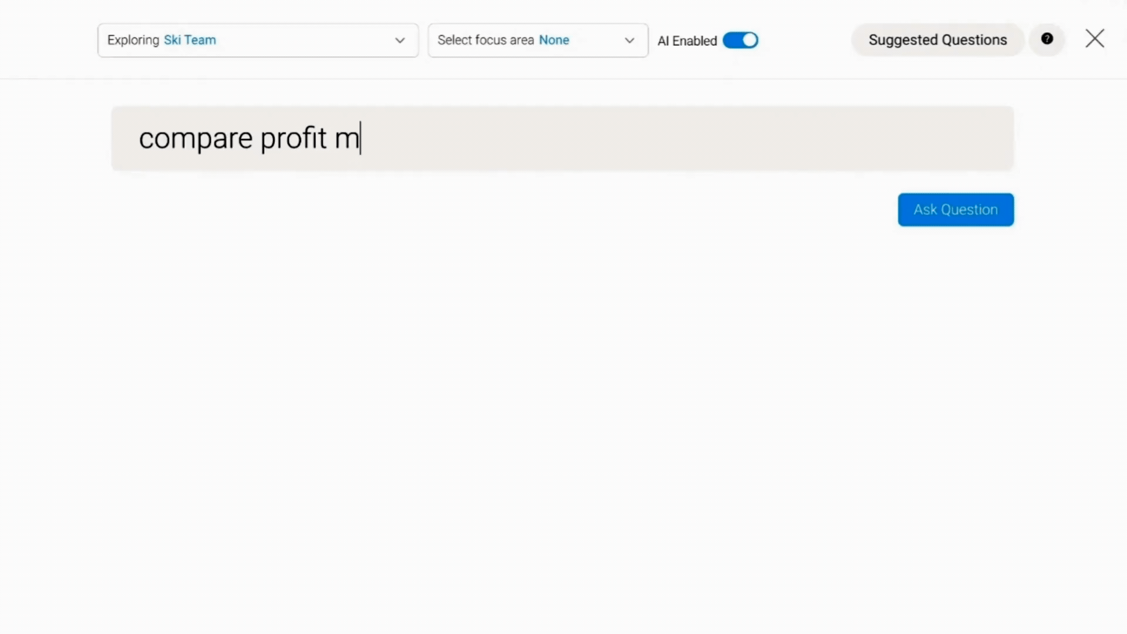Screen dimensions: 1127x634
Task: Click the white knob of the AI toggle
Action: click(x=750, y=41)
